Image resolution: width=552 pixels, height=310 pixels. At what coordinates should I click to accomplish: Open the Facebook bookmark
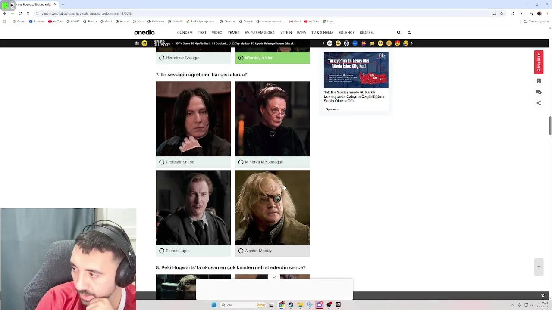(x=37, y=22)
